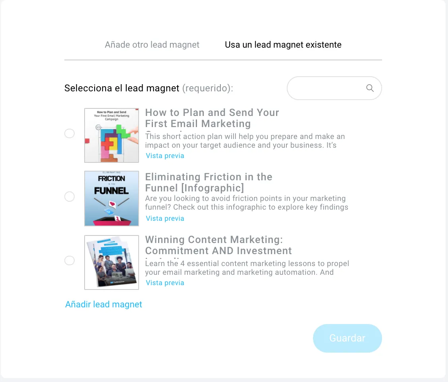Screen dimensions: 448x382
Task: Click the team photo content marketing thumbnail
Action: click(x=112, y=262)
